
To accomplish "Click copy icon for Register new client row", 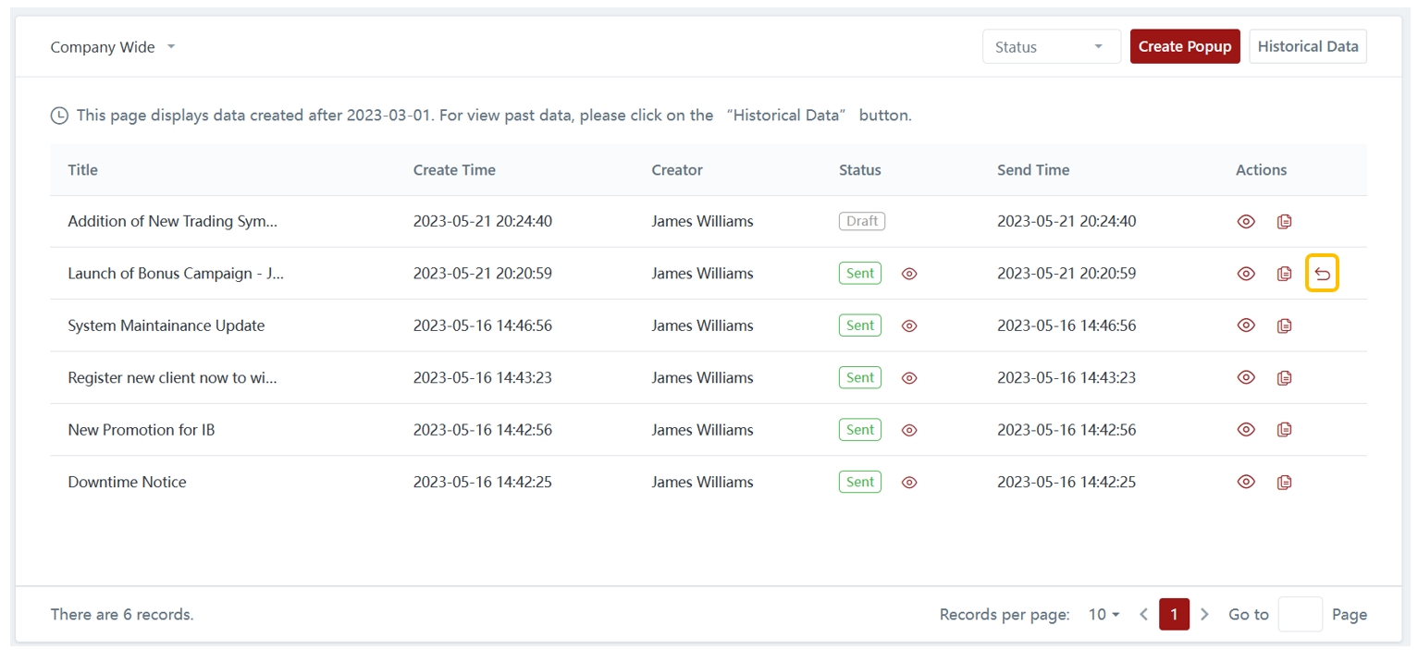I will (1284, 377).
